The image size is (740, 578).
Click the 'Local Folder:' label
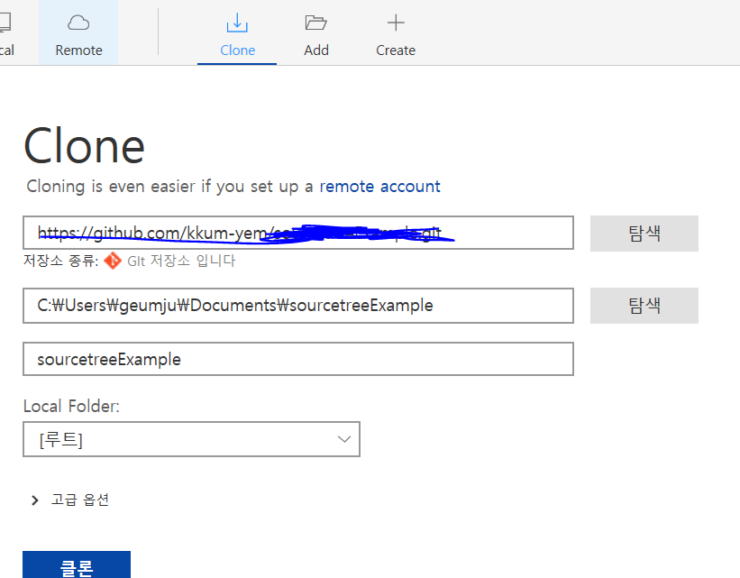point(71,406)
